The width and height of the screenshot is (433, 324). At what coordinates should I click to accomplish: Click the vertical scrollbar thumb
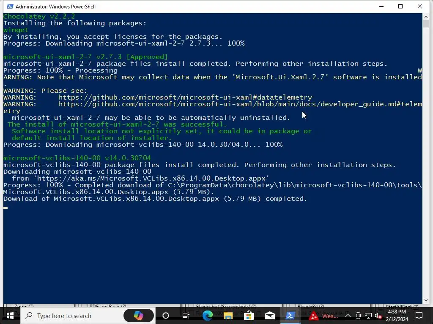[x=426, y=24]
